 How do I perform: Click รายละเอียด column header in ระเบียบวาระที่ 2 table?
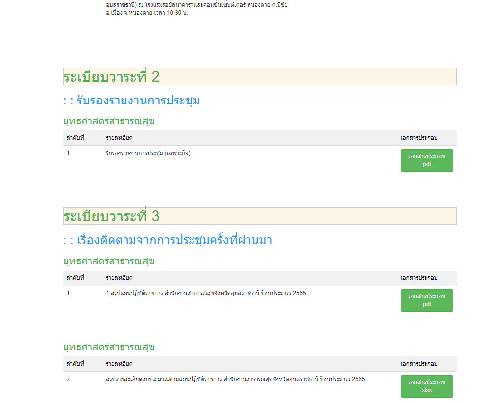[x=119, y=138]
